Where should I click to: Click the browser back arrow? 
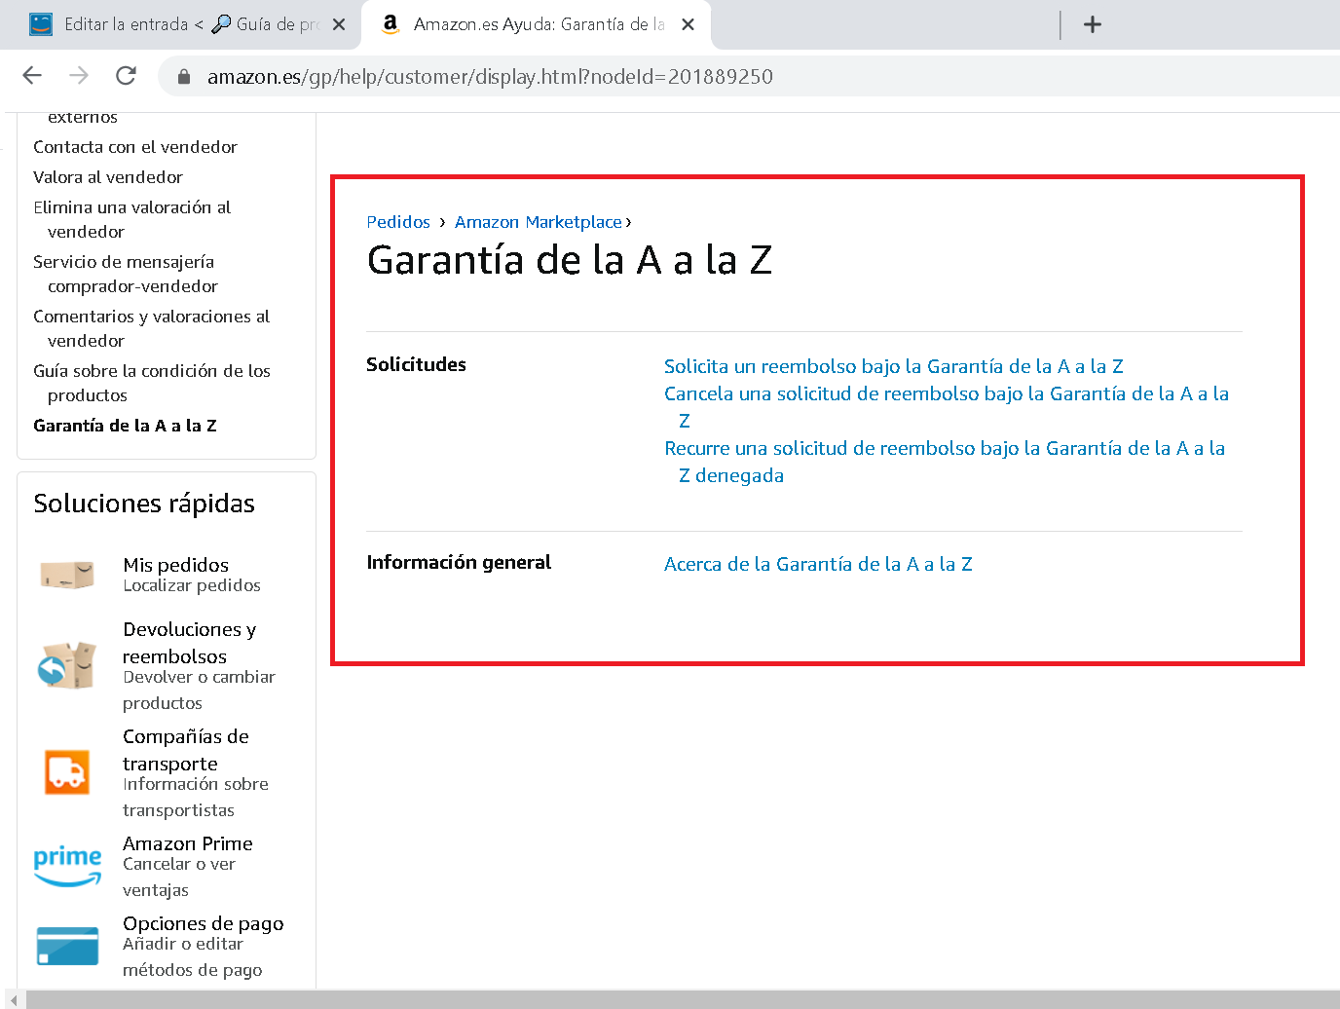32,76
